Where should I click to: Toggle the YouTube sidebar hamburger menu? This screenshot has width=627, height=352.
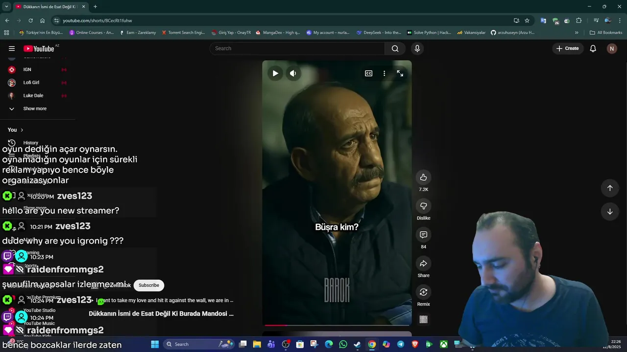[12, 48]
